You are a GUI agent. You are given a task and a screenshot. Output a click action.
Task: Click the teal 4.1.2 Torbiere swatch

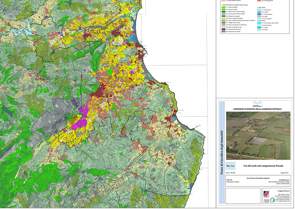click(259, 12)
